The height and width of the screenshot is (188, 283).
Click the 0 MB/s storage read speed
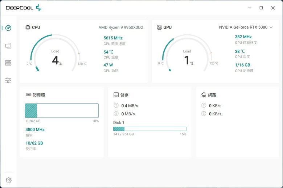tap(128, 114)
